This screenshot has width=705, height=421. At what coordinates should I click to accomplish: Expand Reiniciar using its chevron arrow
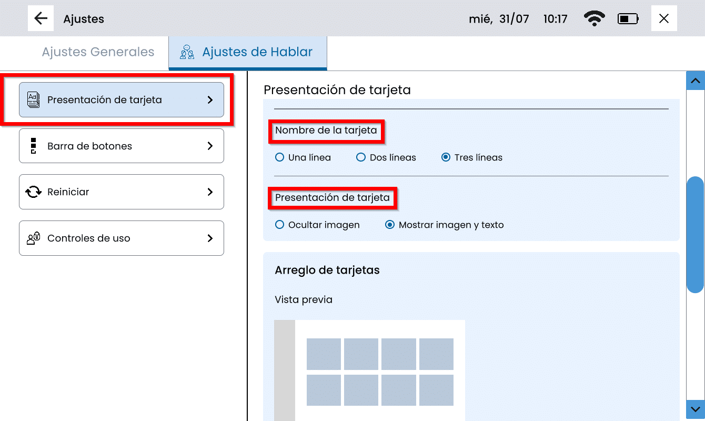[210, 192]
